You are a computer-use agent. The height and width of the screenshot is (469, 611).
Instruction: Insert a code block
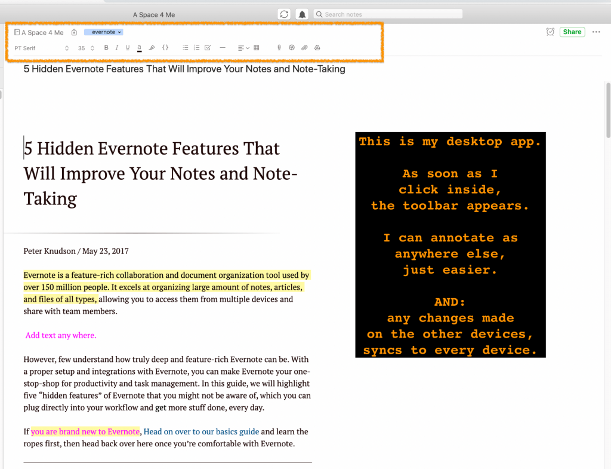coord(165,48)
